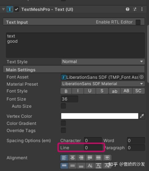Disable the TextMeshPro component checkbox
149x171 pixels.
17,9
